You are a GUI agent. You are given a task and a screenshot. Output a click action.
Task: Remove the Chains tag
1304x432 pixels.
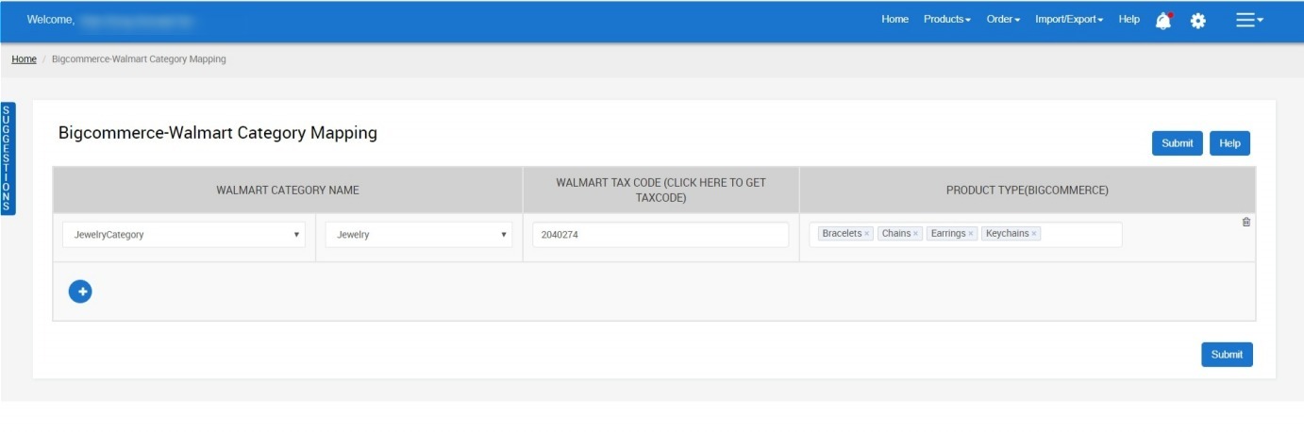[x=915, y=234]
